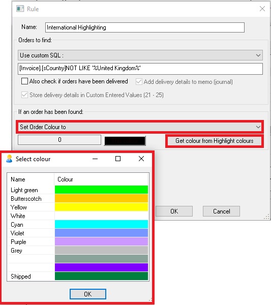
Task: Confirm colour selection with the OK button
Action: coord(88,294)
